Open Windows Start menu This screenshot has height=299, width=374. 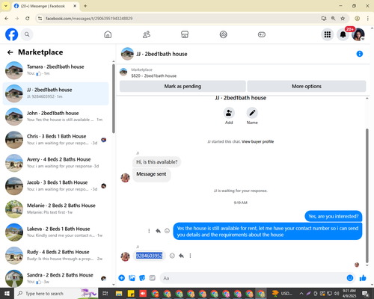(x=7, y=293)
